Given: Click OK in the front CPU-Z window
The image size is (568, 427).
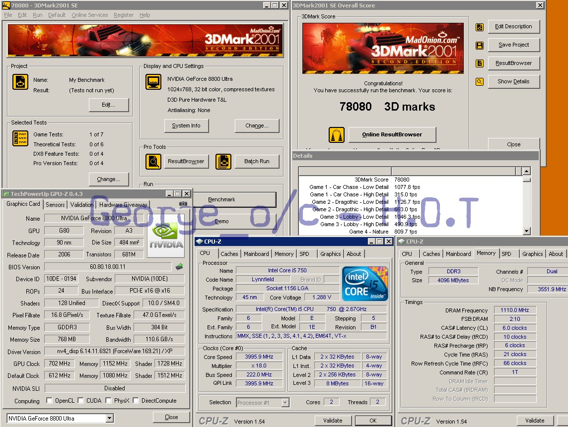Looking at the screenshot, I should pos(373,421).
